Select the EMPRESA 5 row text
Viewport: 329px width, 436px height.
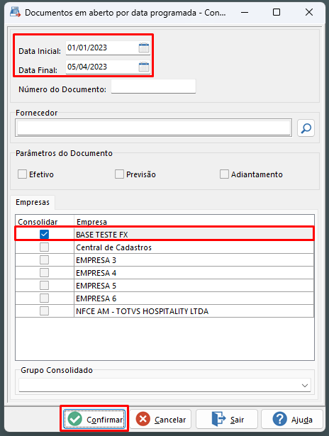(x=96, y=286)
